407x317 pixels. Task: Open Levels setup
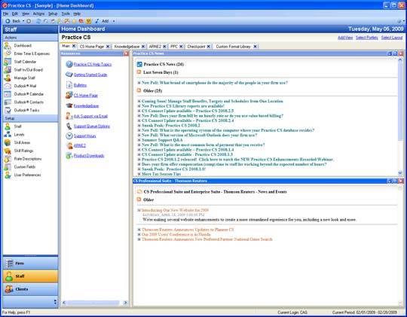tap(14, 134)
